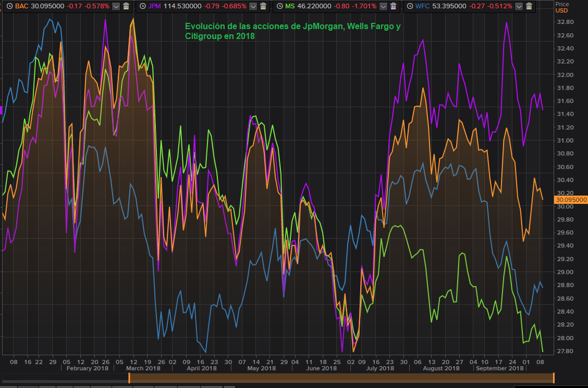Click the August 2018 axis label
Image resolution: width=588 pixels, height=388 pixels.
click(x=441, y=368)
